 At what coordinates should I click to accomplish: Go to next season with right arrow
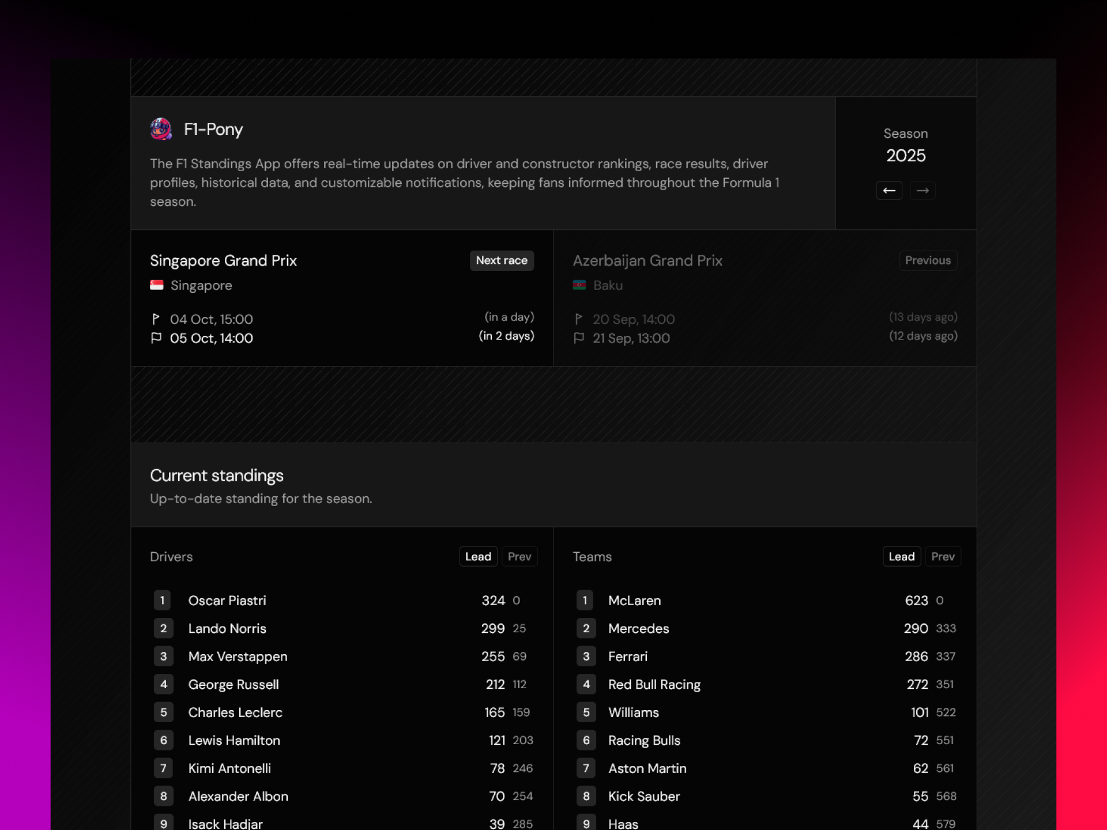tap(922, 191)
